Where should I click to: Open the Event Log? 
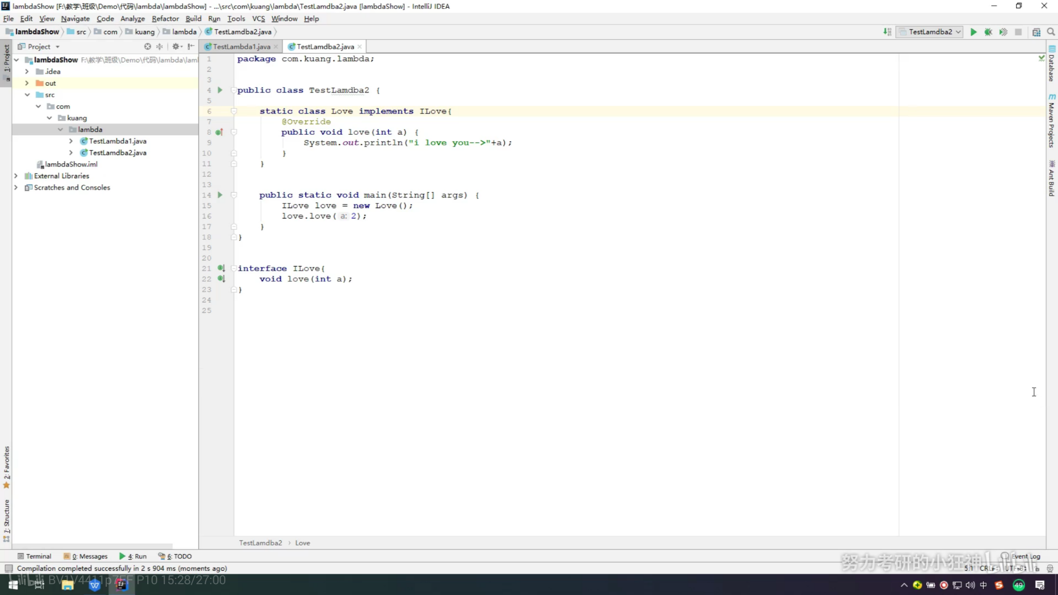pos(1021,556)
